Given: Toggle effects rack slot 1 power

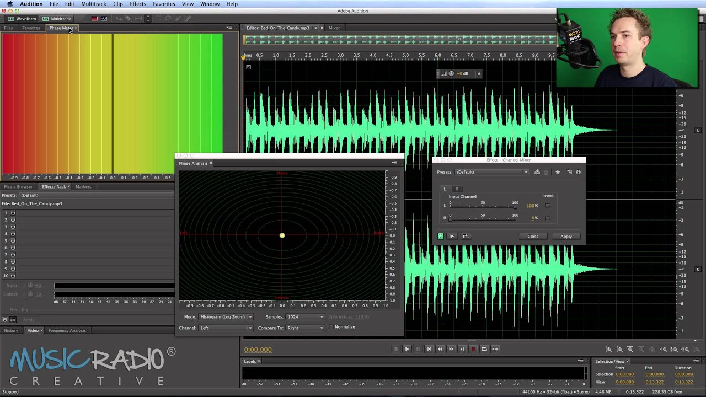Looking at the screenshot, I should click(13, 213).
